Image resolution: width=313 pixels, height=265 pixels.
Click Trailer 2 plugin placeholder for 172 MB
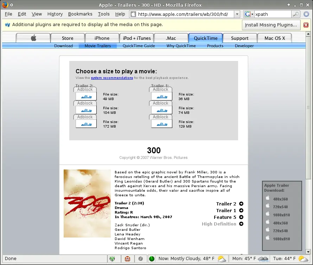(86, 124)
